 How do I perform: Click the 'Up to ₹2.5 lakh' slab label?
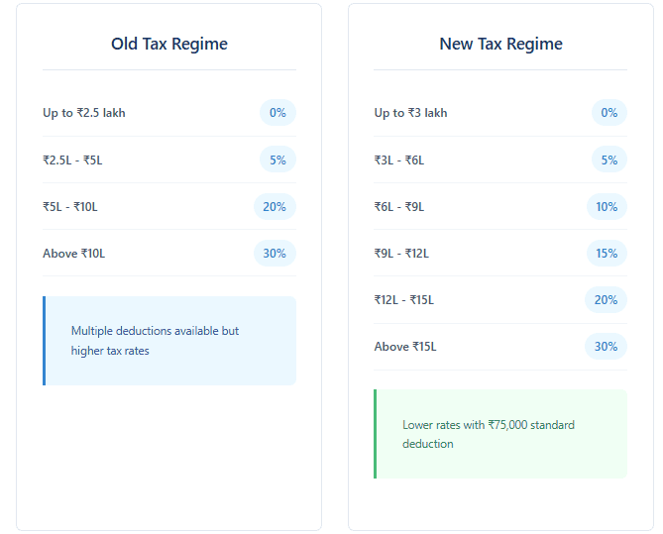click(84, 113)
